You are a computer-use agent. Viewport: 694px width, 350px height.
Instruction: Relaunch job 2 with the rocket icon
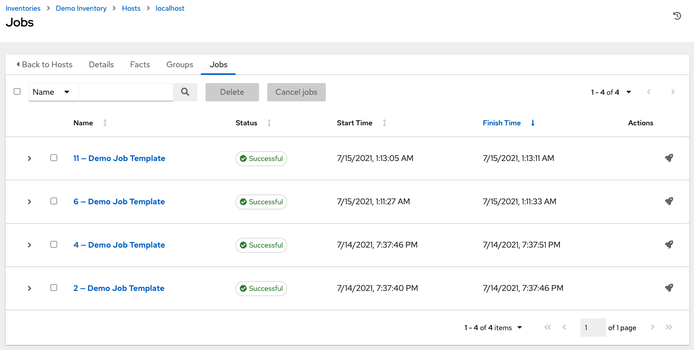669,288
